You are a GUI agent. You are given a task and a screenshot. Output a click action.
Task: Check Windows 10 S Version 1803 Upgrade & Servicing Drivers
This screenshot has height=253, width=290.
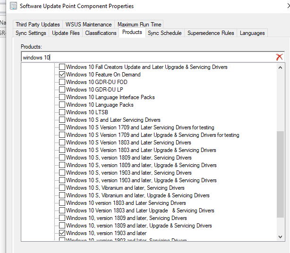(x=62, y=150)
